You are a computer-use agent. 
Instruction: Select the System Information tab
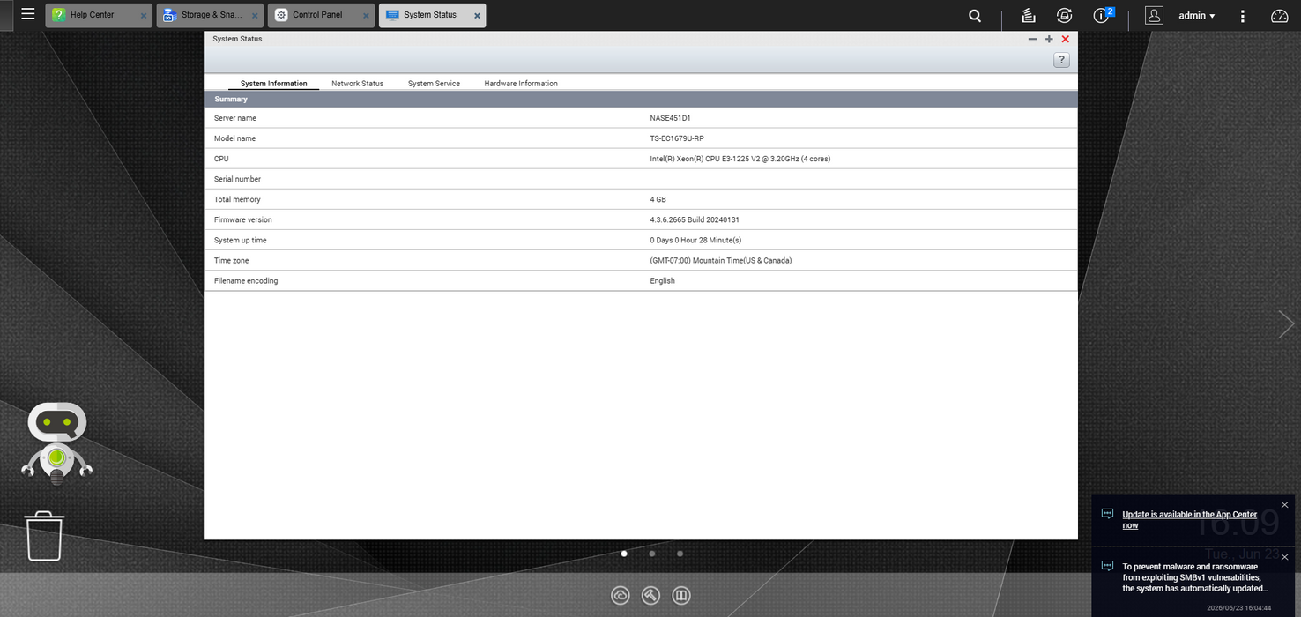click(273, 84)
